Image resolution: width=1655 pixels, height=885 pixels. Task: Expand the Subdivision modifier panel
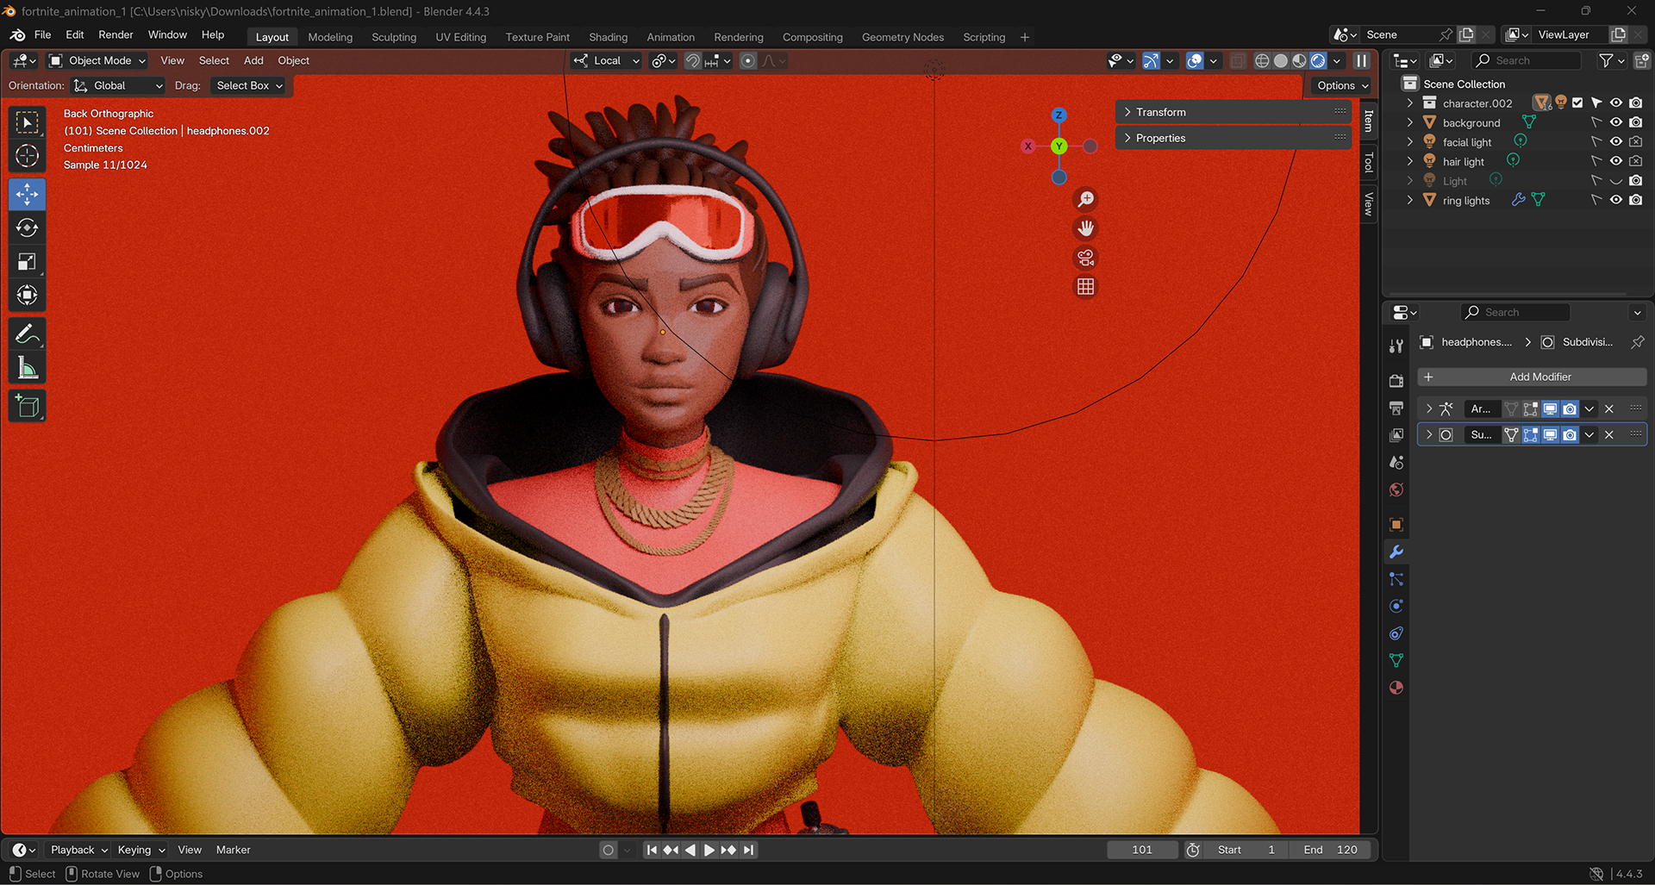[1429, 435]
